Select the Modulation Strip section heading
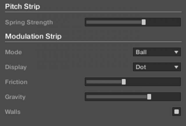The width and height of the screenshot is (186, 126). [x=33, y=37]
